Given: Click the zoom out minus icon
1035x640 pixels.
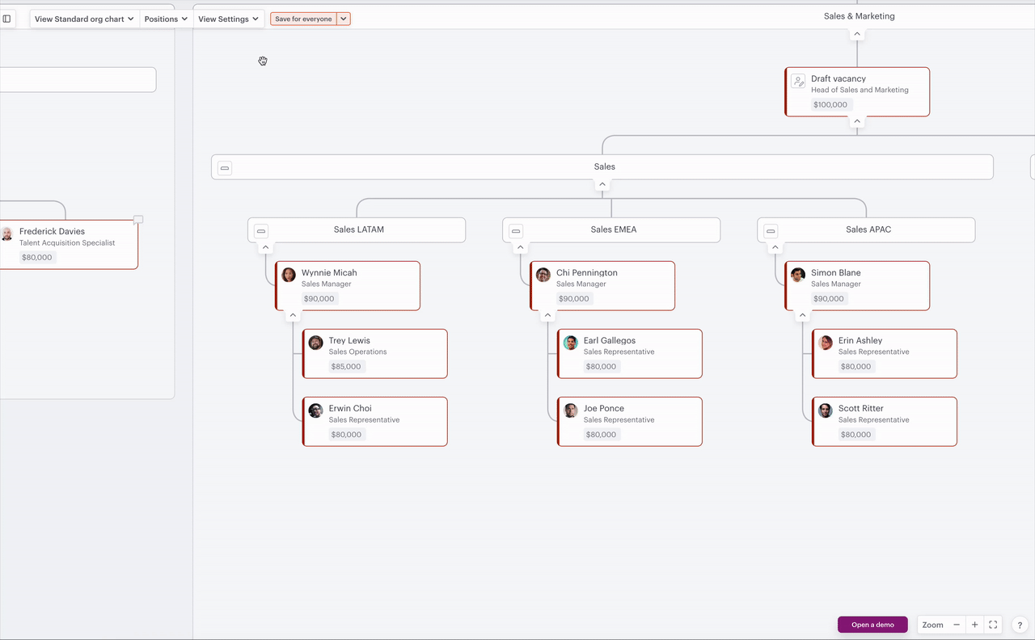Looking at the screenshot, I should [956, 624].
